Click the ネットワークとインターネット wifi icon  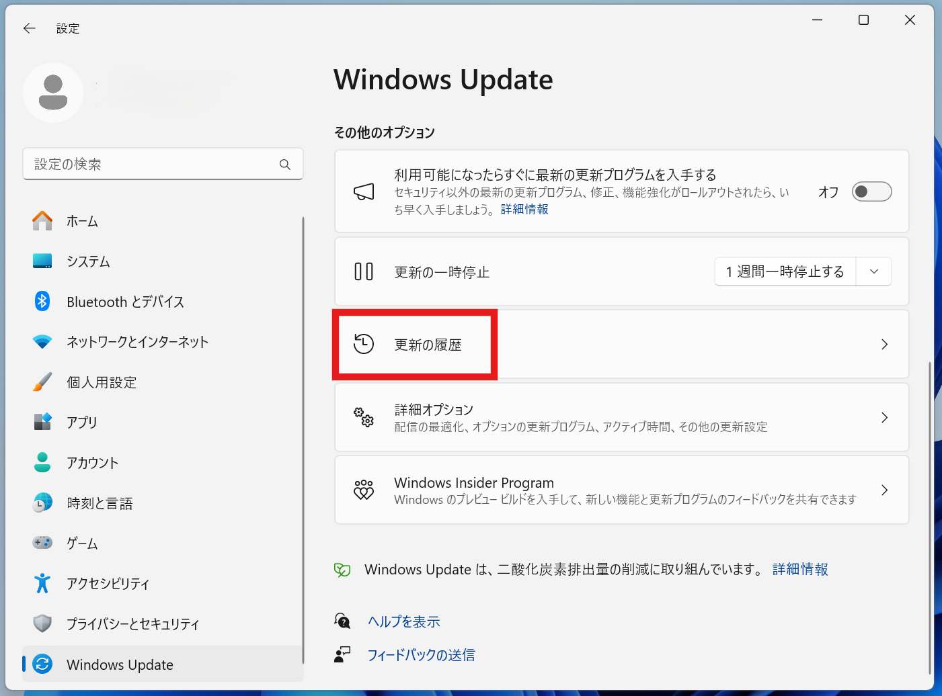coord(42,342)
